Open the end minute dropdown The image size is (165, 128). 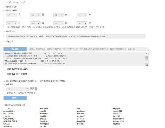82,23
